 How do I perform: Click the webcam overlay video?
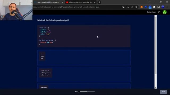[16, 10]
